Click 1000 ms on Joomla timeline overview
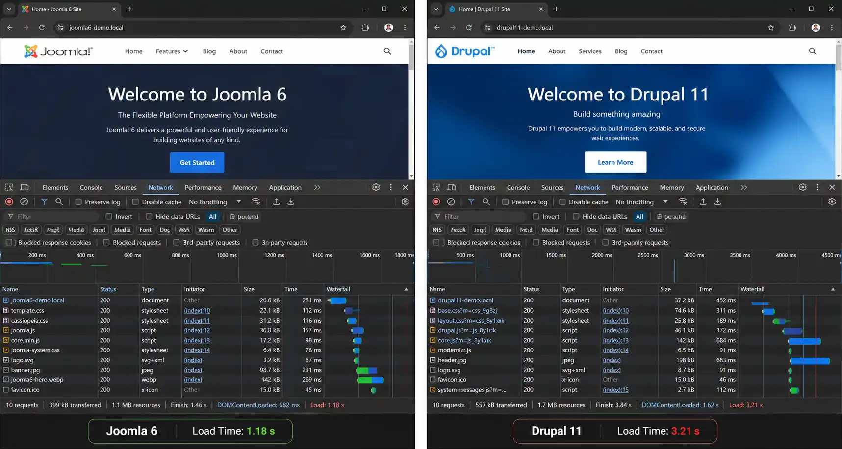This screenshot has height=449, width=842. coord(227,255)
